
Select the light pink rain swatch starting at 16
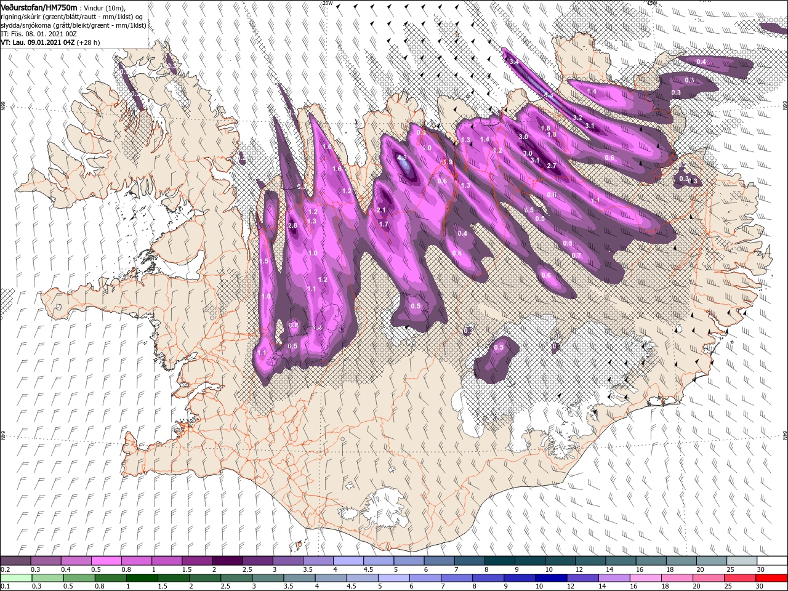[x=646, y=578]
